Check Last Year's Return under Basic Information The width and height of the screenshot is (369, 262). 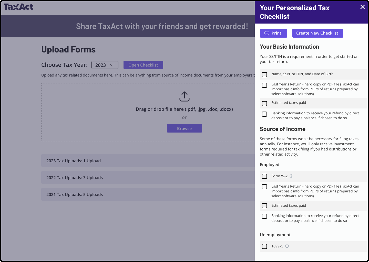tap(264, 85)
